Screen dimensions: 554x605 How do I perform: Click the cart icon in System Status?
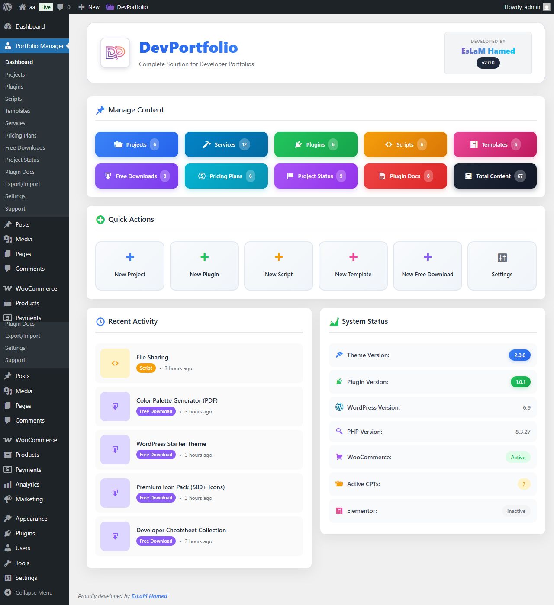click(x=339, y=457)
